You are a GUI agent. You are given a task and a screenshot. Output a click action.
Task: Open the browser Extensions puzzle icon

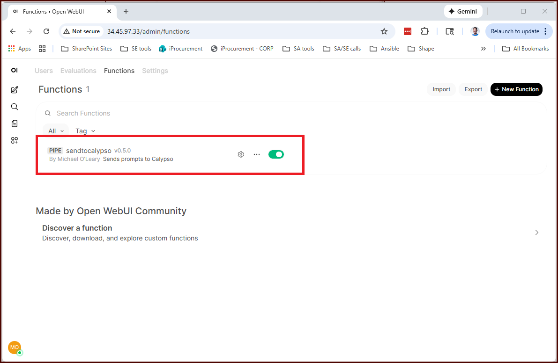point(424,31)
